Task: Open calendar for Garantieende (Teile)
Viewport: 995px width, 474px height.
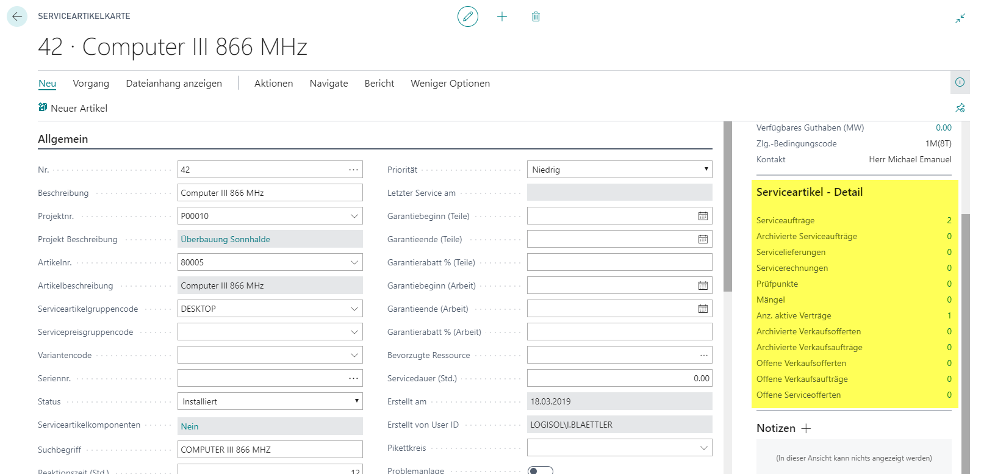Action: click(703, 239)
